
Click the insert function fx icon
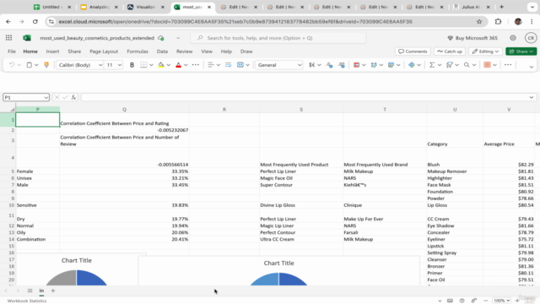(73, 98)
